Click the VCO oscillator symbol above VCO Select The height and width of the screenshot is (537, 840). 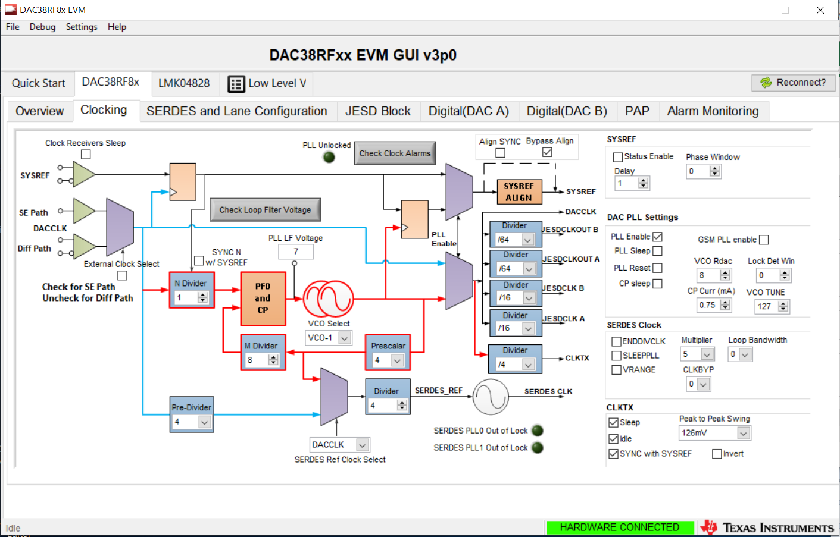(329, 299)
